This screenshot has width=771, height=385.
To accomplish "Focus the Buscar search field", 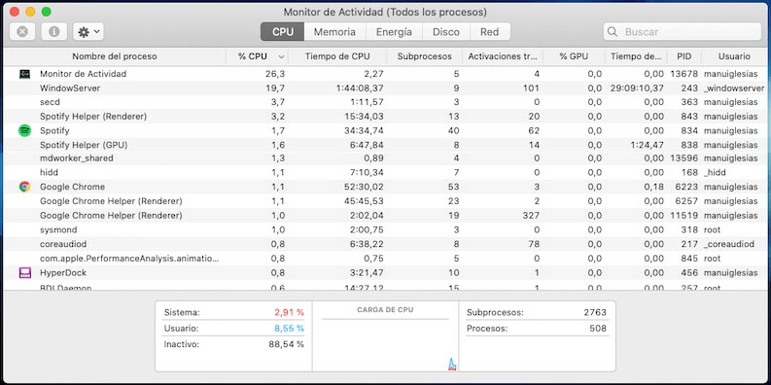I will click(x=683, y=32).
